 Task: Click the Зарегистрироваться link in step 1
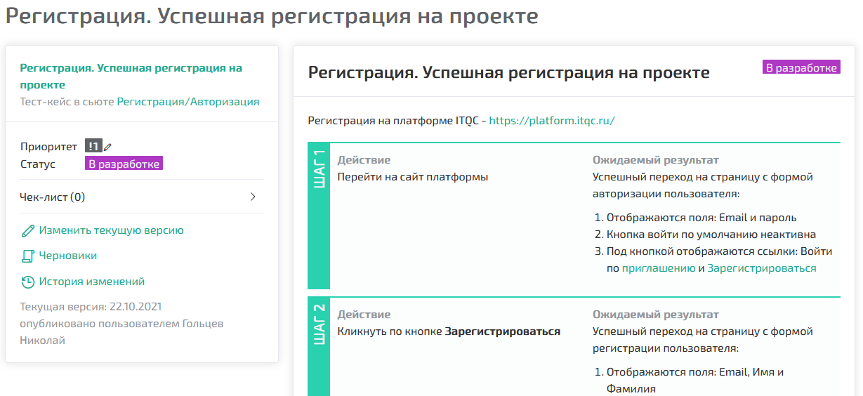tap(761, 268)
